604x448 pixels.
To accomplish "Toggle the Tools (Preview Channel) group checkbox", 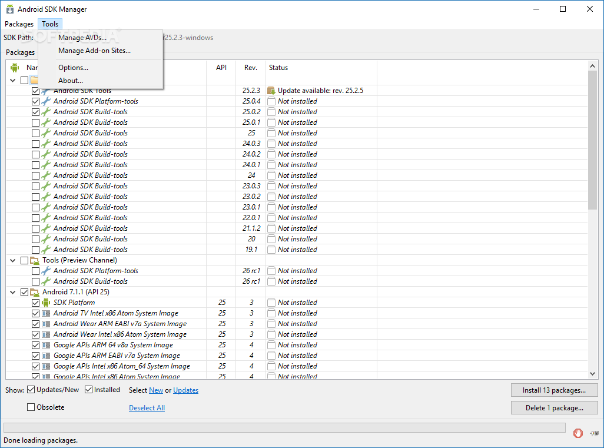I will 24,260.
